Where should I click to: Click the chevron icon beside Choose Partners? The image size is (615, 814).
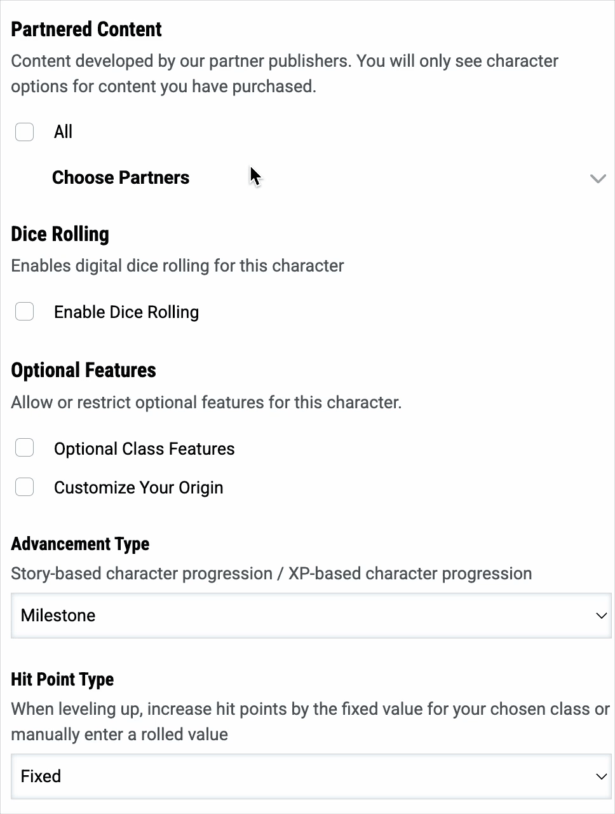pyautogui.click(x=598, y=178)
